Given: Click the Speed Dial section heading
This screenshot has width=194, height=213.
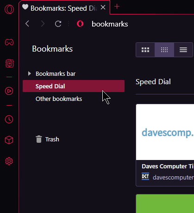Looking at the screenshot, I should (x=153, y=82).
